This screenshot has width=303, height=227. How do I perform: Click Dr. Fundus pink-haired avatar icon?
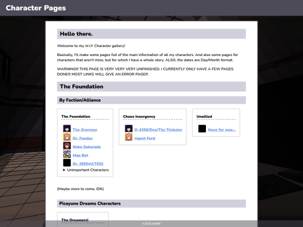67,137
